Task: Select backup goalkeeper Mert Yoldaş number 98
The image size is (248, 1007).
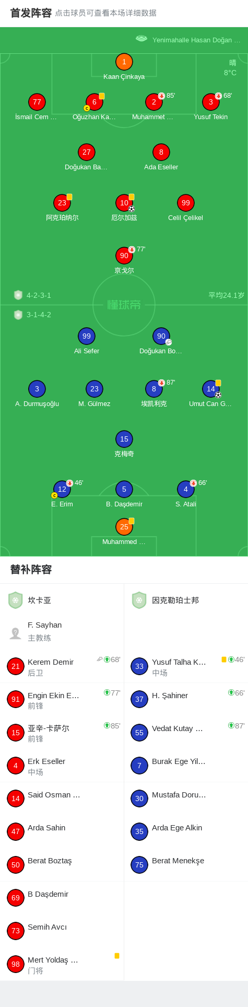Action: click(62, 965)
